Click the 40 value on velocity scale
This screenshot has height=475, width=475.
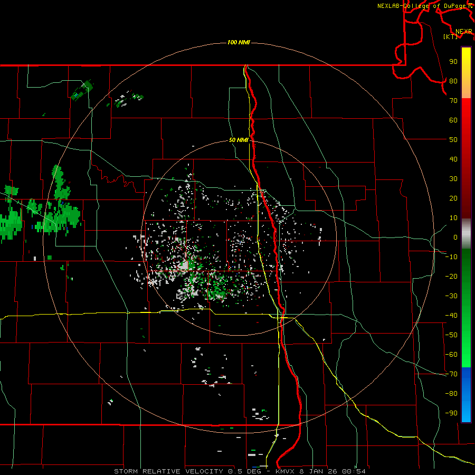[453, 159]
